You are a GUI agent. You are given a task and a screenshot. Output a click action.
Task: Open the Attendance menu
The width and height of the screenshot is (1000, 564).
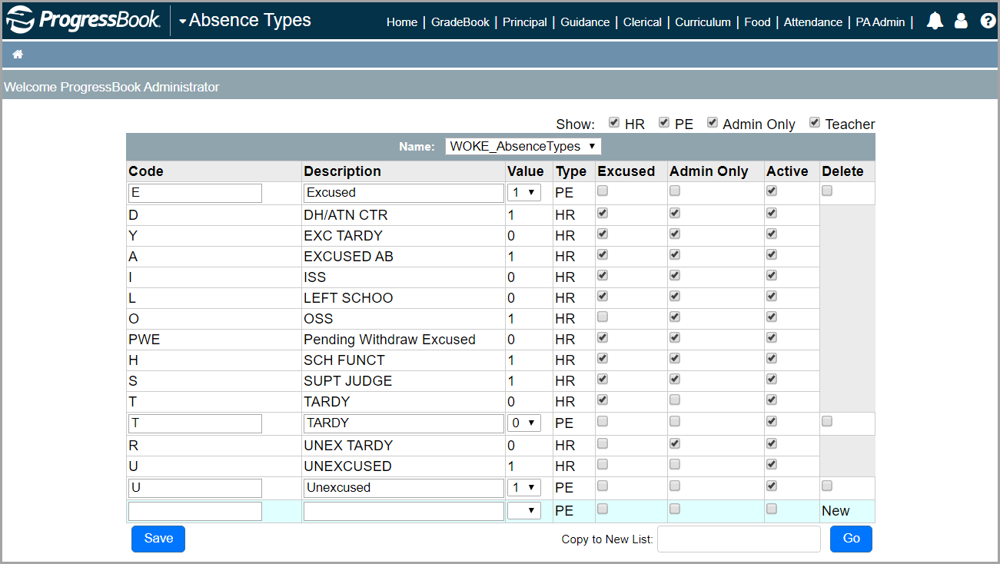(812, 22)
